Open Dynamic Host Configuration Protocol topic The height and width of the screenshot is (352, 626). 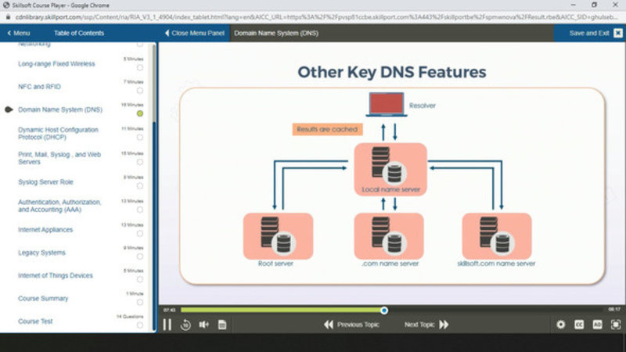(58, 133)
